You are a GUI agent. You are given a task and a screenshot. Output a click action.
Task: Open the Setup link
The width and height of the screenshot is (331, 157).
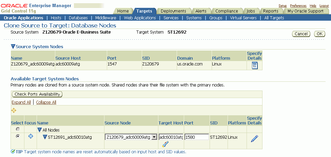(x=283, y=6)
